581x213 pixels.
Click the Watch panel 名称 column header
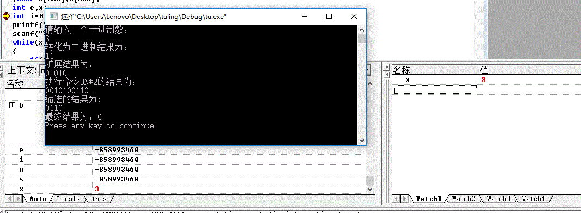pos(436,70)
